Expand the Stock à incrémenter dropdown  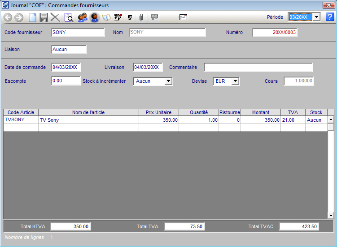168,81
